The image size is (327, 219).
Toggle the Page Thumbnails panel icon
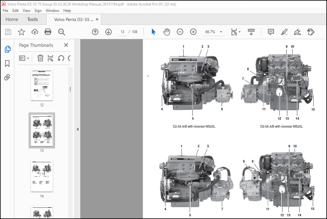coord(8,49)
